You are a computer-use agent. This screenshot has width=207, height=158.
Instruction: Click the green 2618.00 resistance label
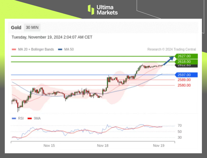184,62
